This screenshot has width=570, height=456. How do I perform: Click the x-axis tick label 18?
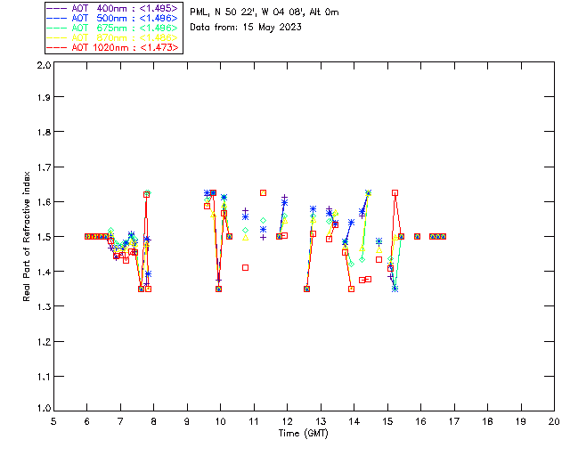coord(487,421)
